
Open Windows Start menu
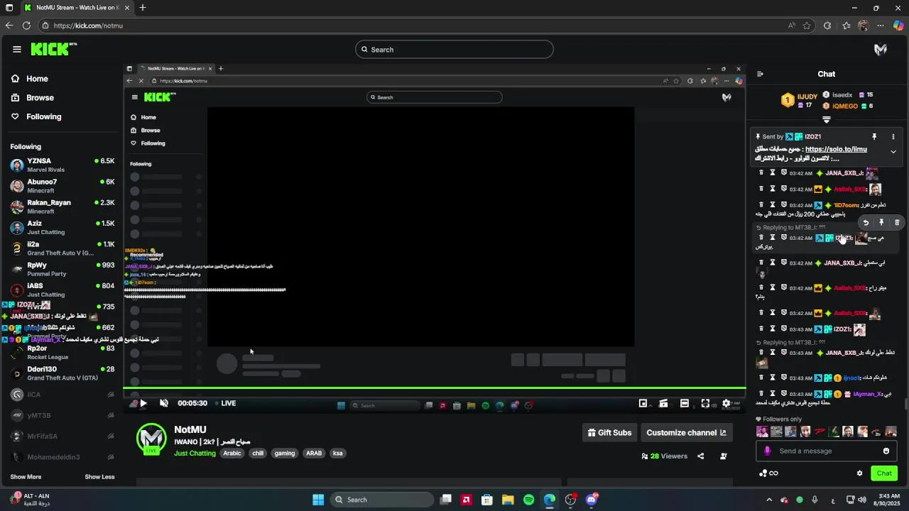(x=318, y=500)
